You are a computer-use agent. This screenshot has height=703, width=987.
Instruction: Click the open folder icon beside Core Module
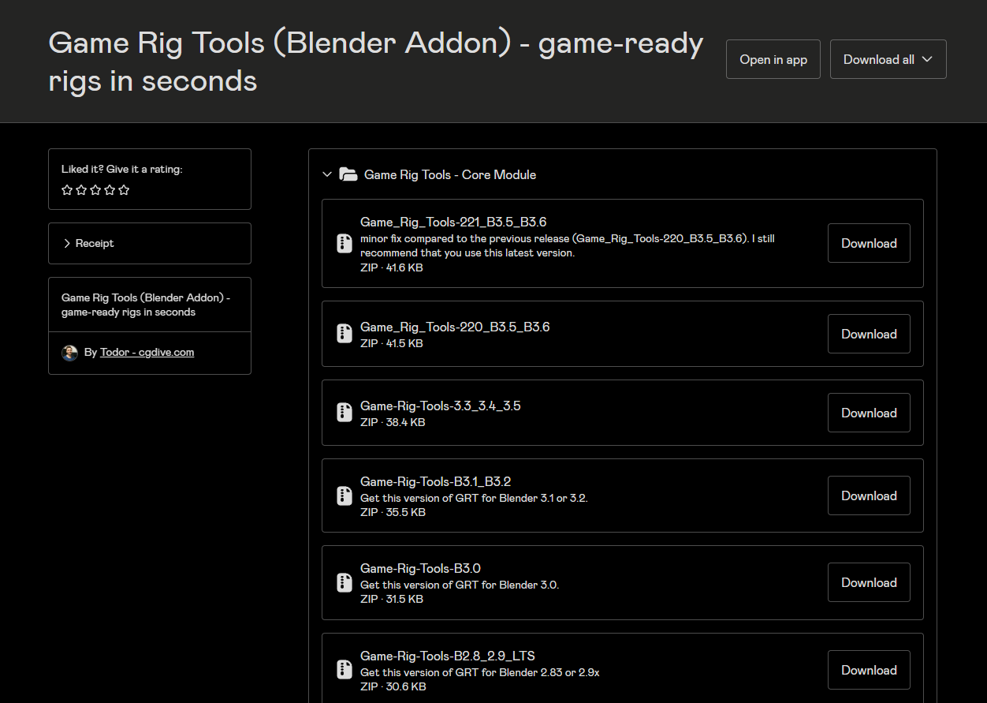[348, 174]
